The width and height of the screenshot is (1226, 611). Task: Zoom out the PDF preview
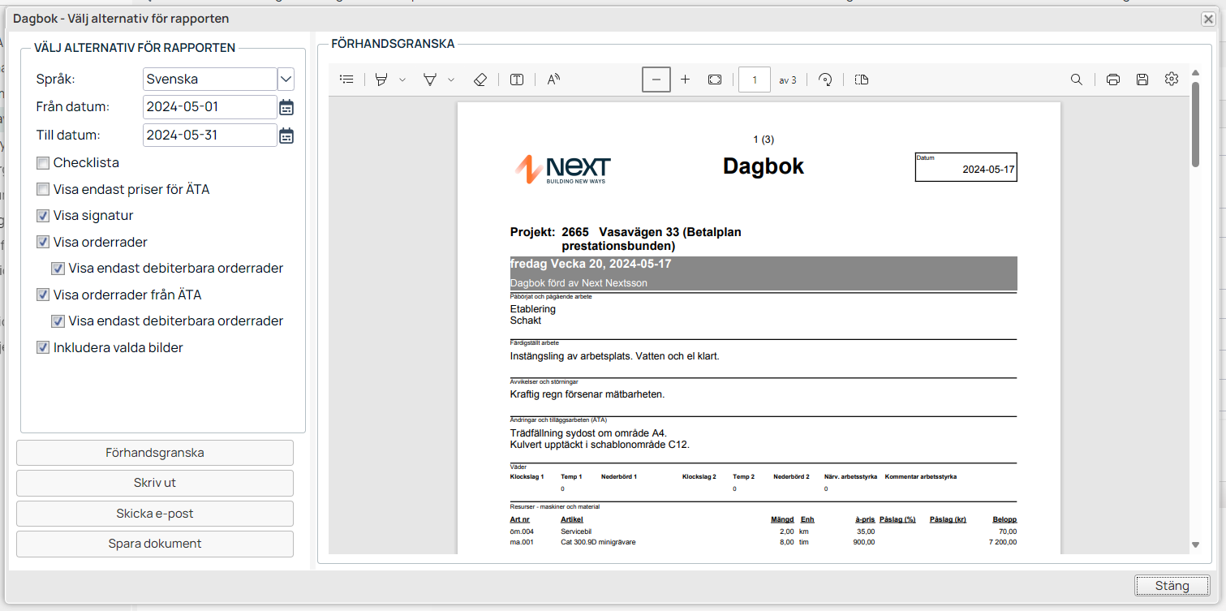(656, 80)
